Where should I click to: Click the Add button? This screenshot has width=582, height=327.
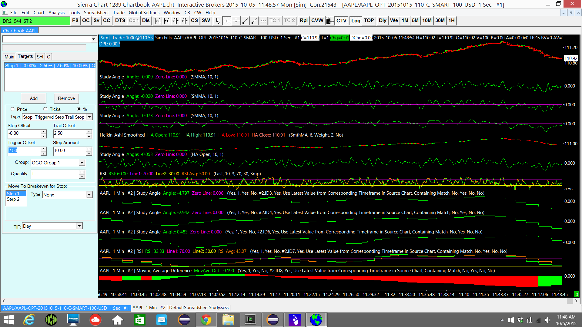[34, 98]
